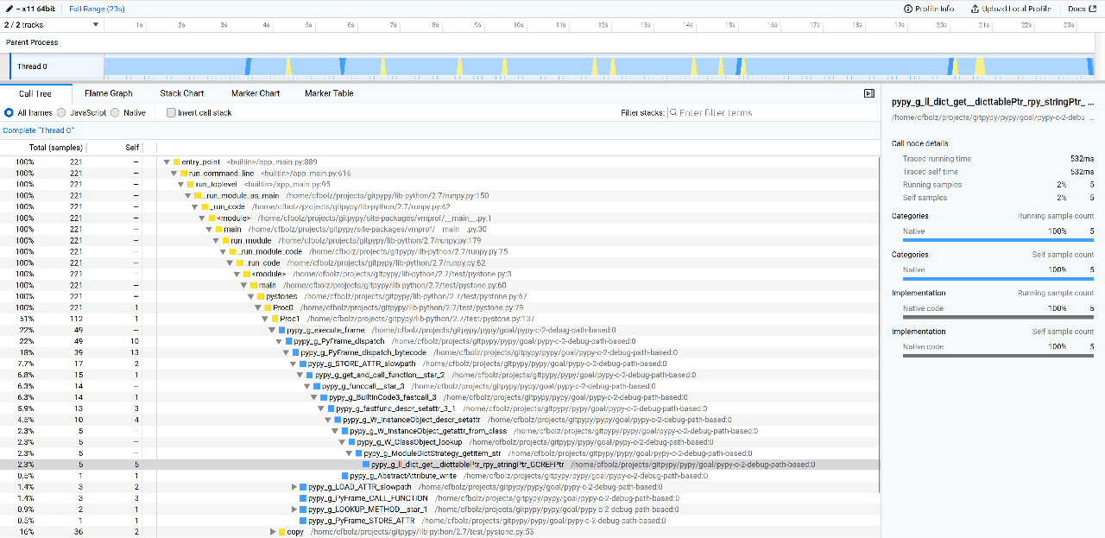
Task: Expand the copy function row
Action: pos(274,531)
